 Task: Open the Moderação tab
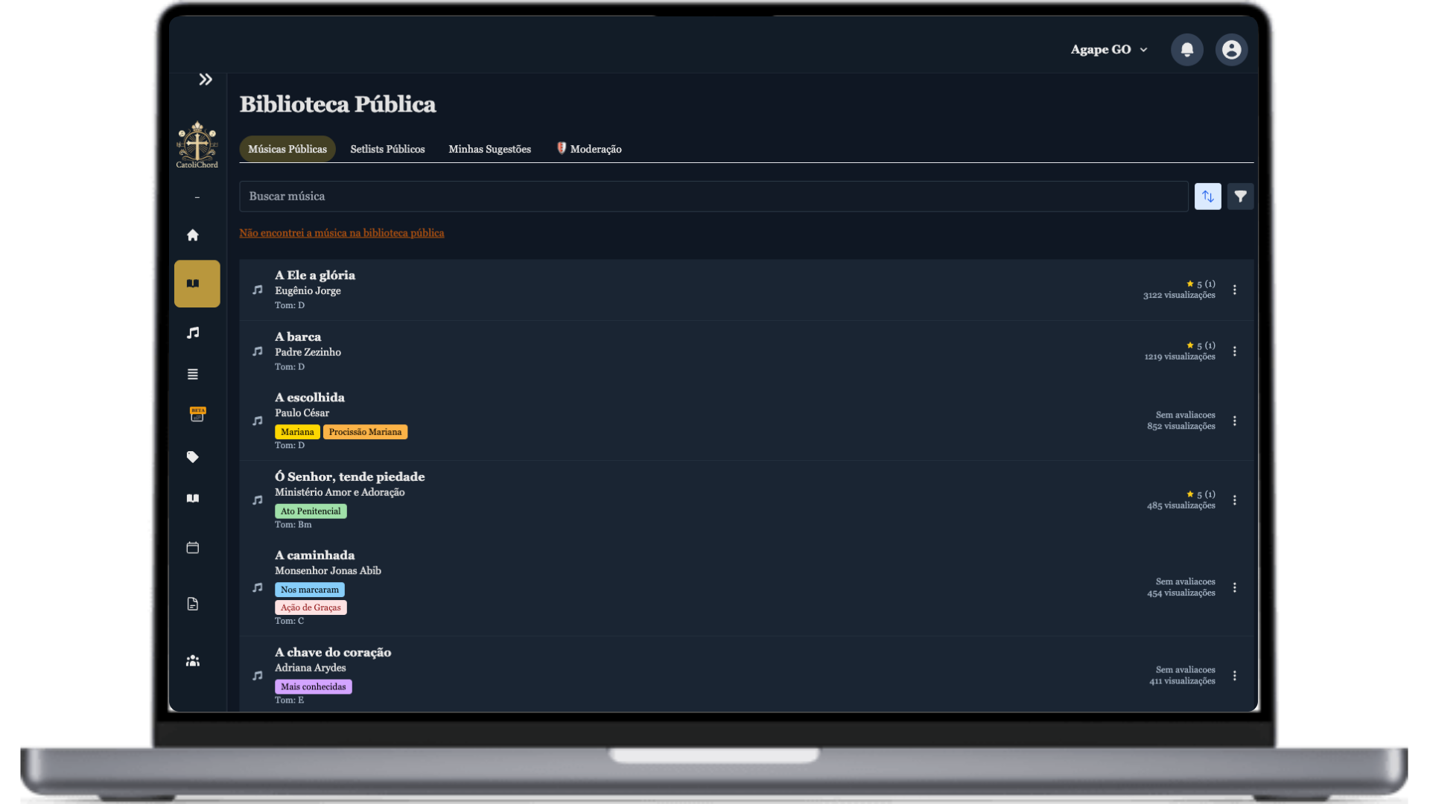point(589,149)
